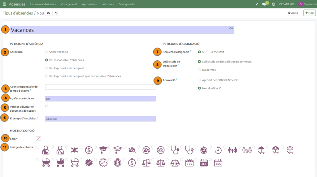317x177 pixels.
Task: Choose the crossed-out dollar coin cover image
Action: [x=89, y=150]
